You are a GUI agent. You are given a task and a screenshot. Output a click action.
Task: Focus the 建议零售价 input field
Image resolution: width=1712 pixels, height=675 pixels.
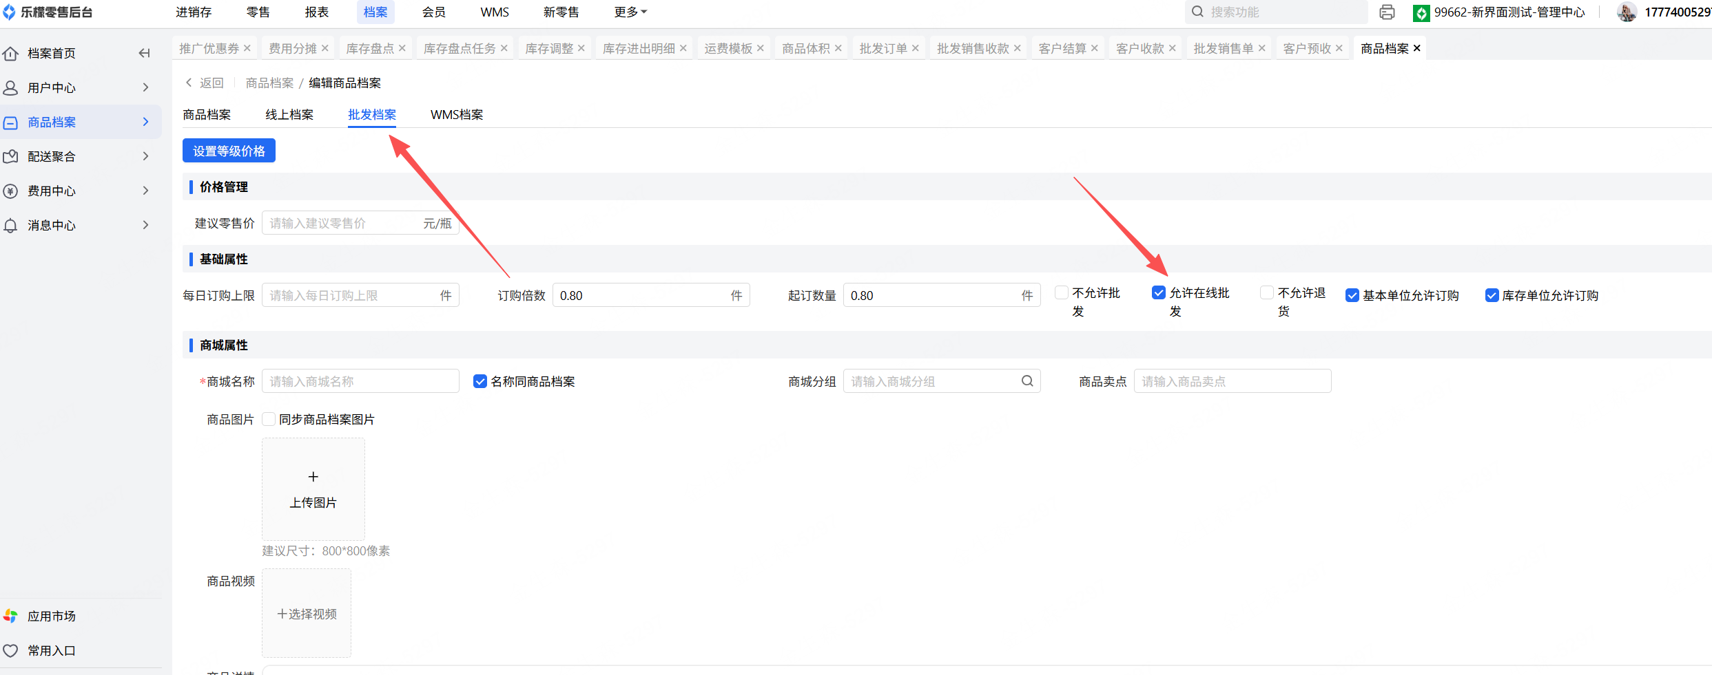click(360, 223)
